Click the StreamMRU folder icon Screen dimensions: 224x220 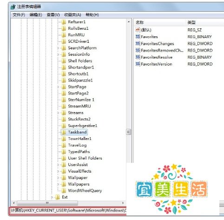[64, 107]
